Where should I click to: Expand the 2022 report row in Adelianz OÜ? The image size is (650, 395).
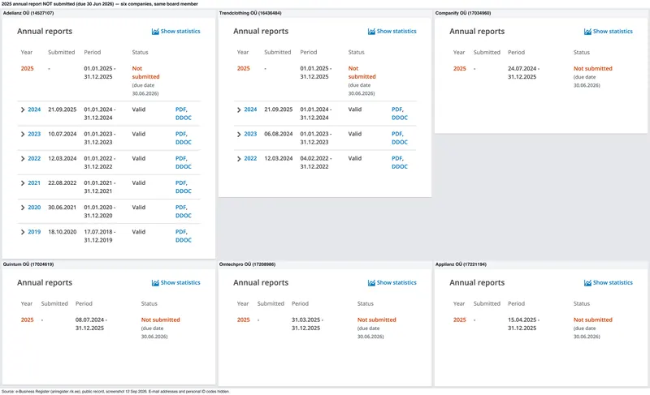[23, 159]
